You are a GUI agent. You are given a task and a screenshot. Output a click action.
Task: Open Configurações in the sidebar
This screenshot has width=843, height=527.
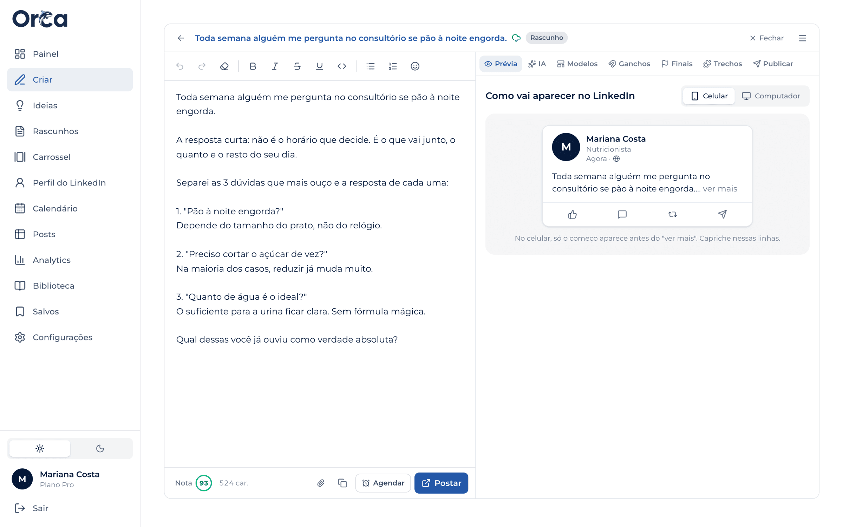coord(70,337)
